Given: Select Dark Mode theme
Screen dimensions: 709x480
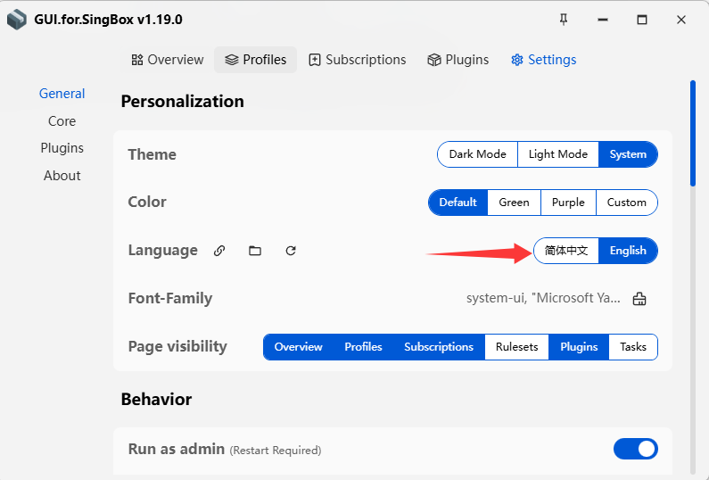Looking at the screenshot, I should point(477,154).
